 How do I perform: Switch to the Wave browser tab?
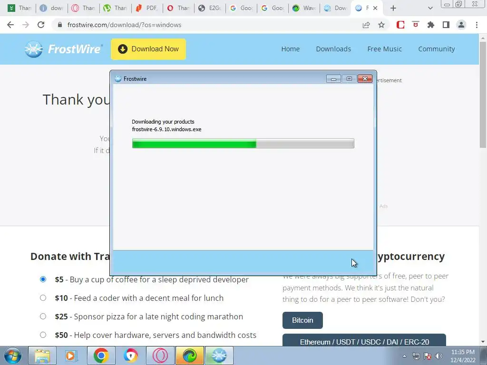tap(304, 8)
